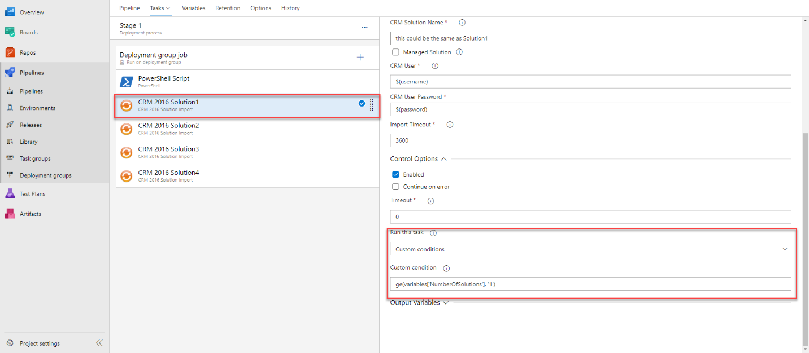Click the CRM 2016 Solution2 task icon
The width and height of the screenshot is (809, 353).
pyautogui.click(x=127, y=129)
